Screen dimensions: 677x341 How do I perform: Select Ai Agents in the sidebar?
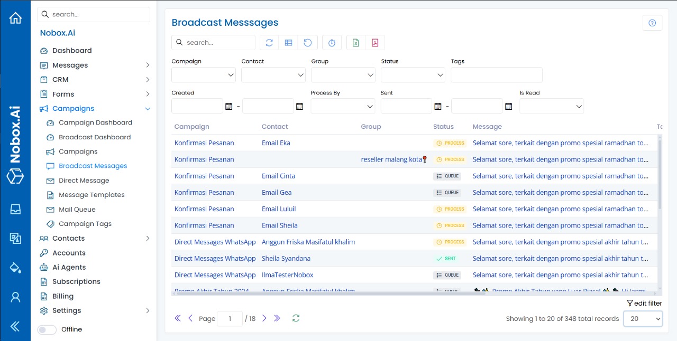point(69,267)
